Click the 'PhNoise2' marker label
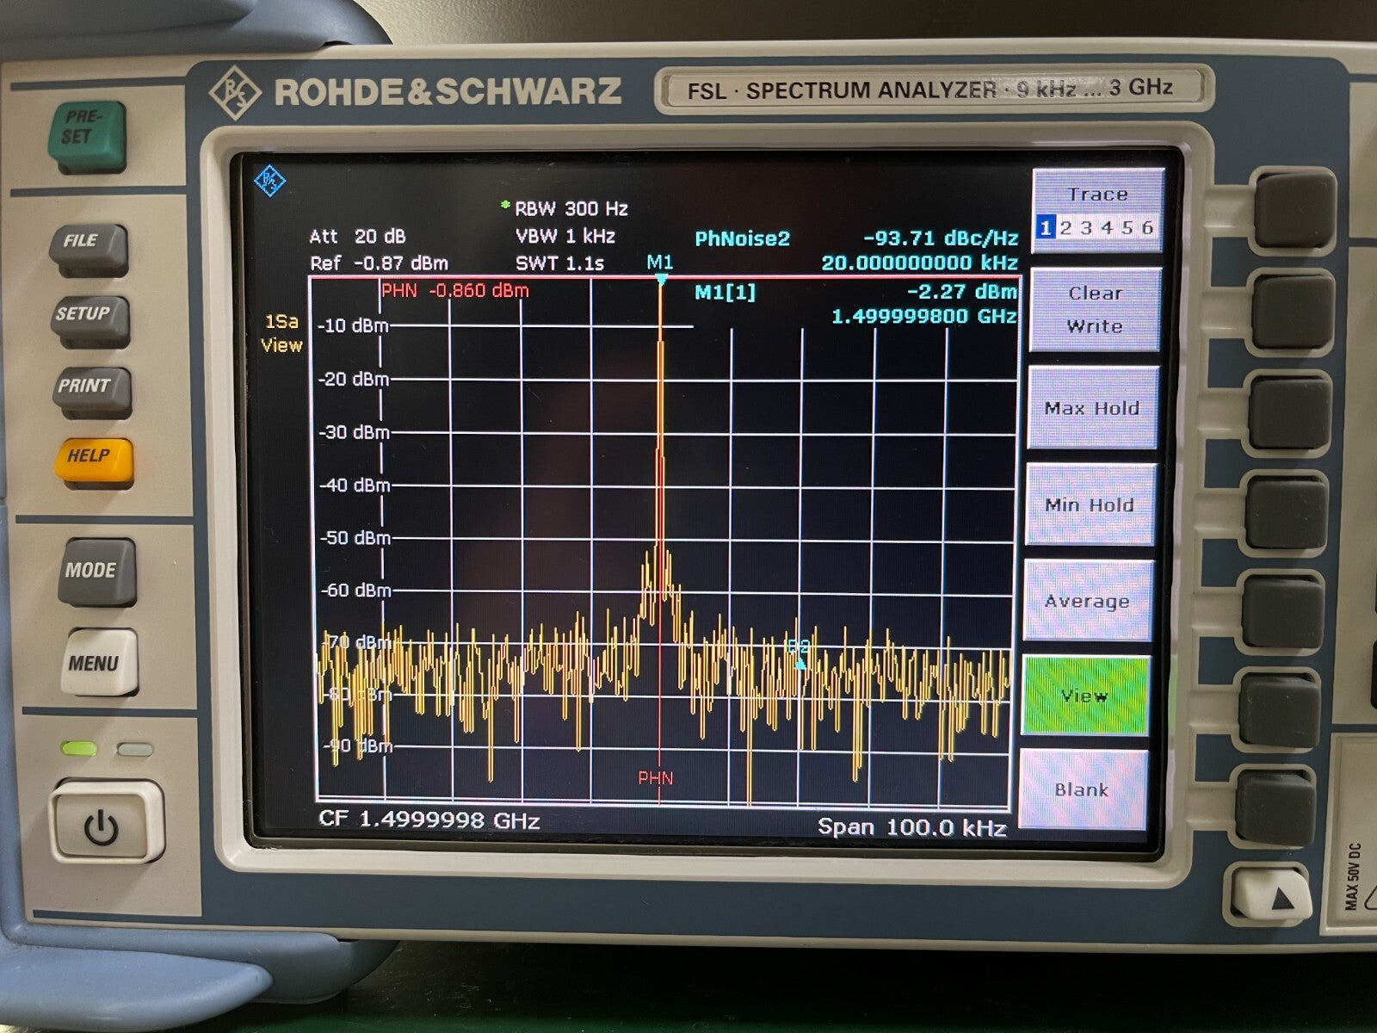The height and width of the screenshot is (1033, 1377). tap(742, 238)
